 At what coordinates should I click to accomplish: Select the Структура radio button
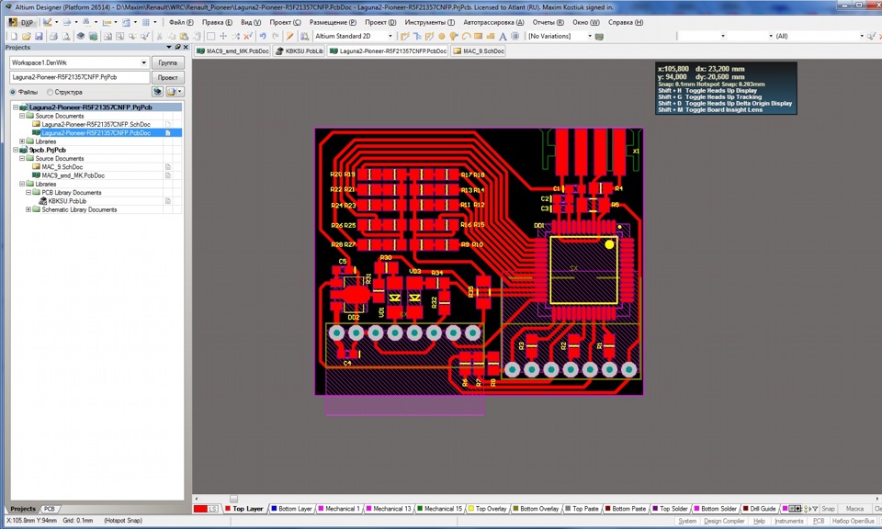tap(50, 92)
